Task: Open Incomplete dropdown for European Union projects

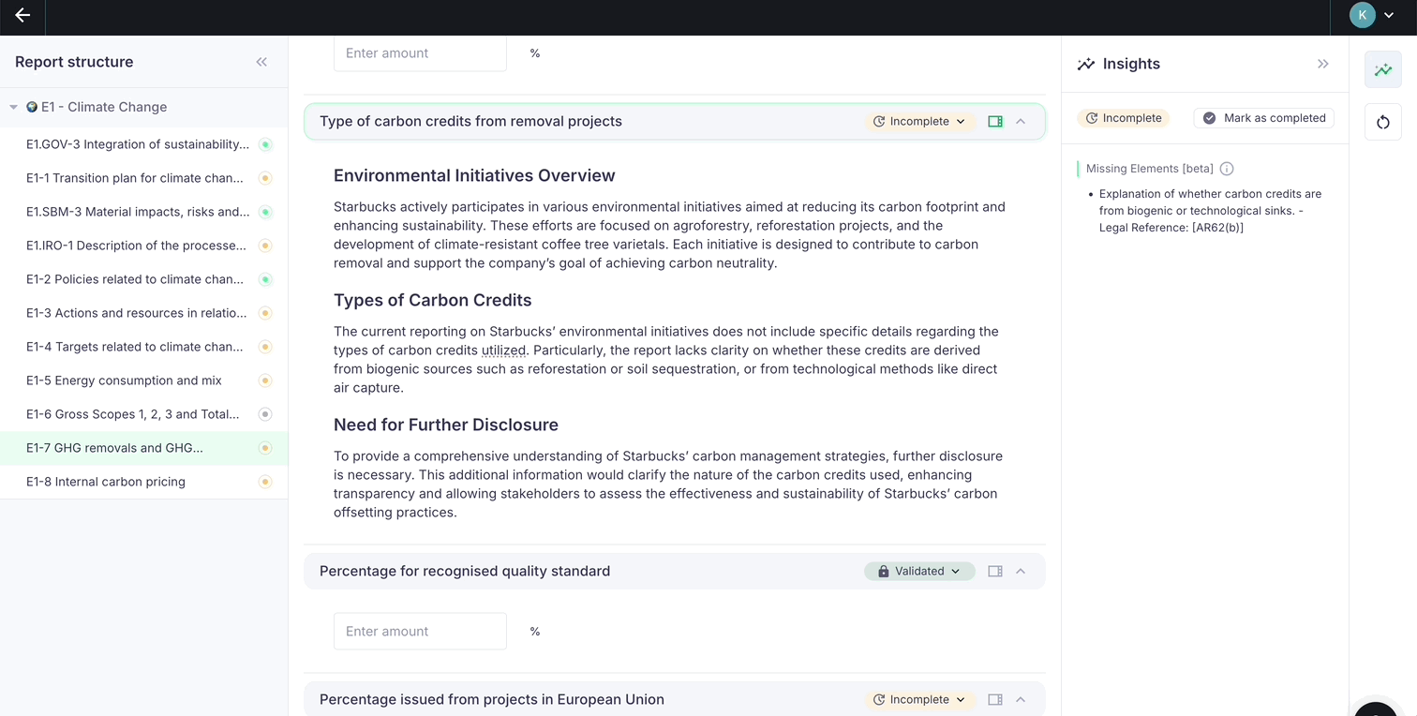Action: click(919, 699)
